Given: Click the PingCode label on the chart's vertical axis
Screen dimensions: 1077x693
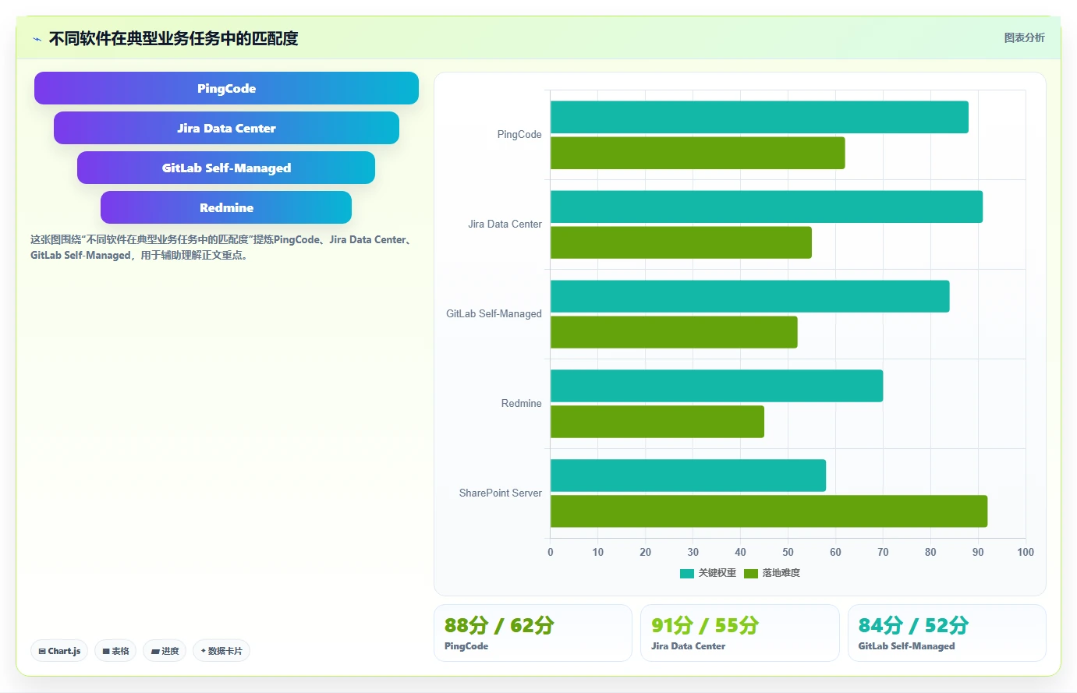Looking at the screenshot, I should (x=519, y=135).
